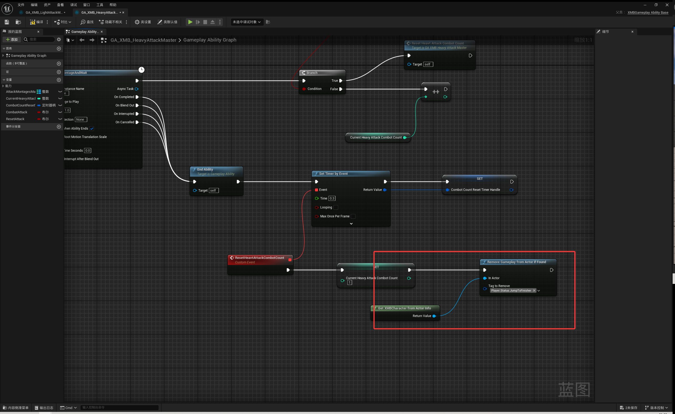This screenshot has width=675, height=414.
Task: Toggle the Looping checkbox in Set Timer
Action: coord(336,207)
